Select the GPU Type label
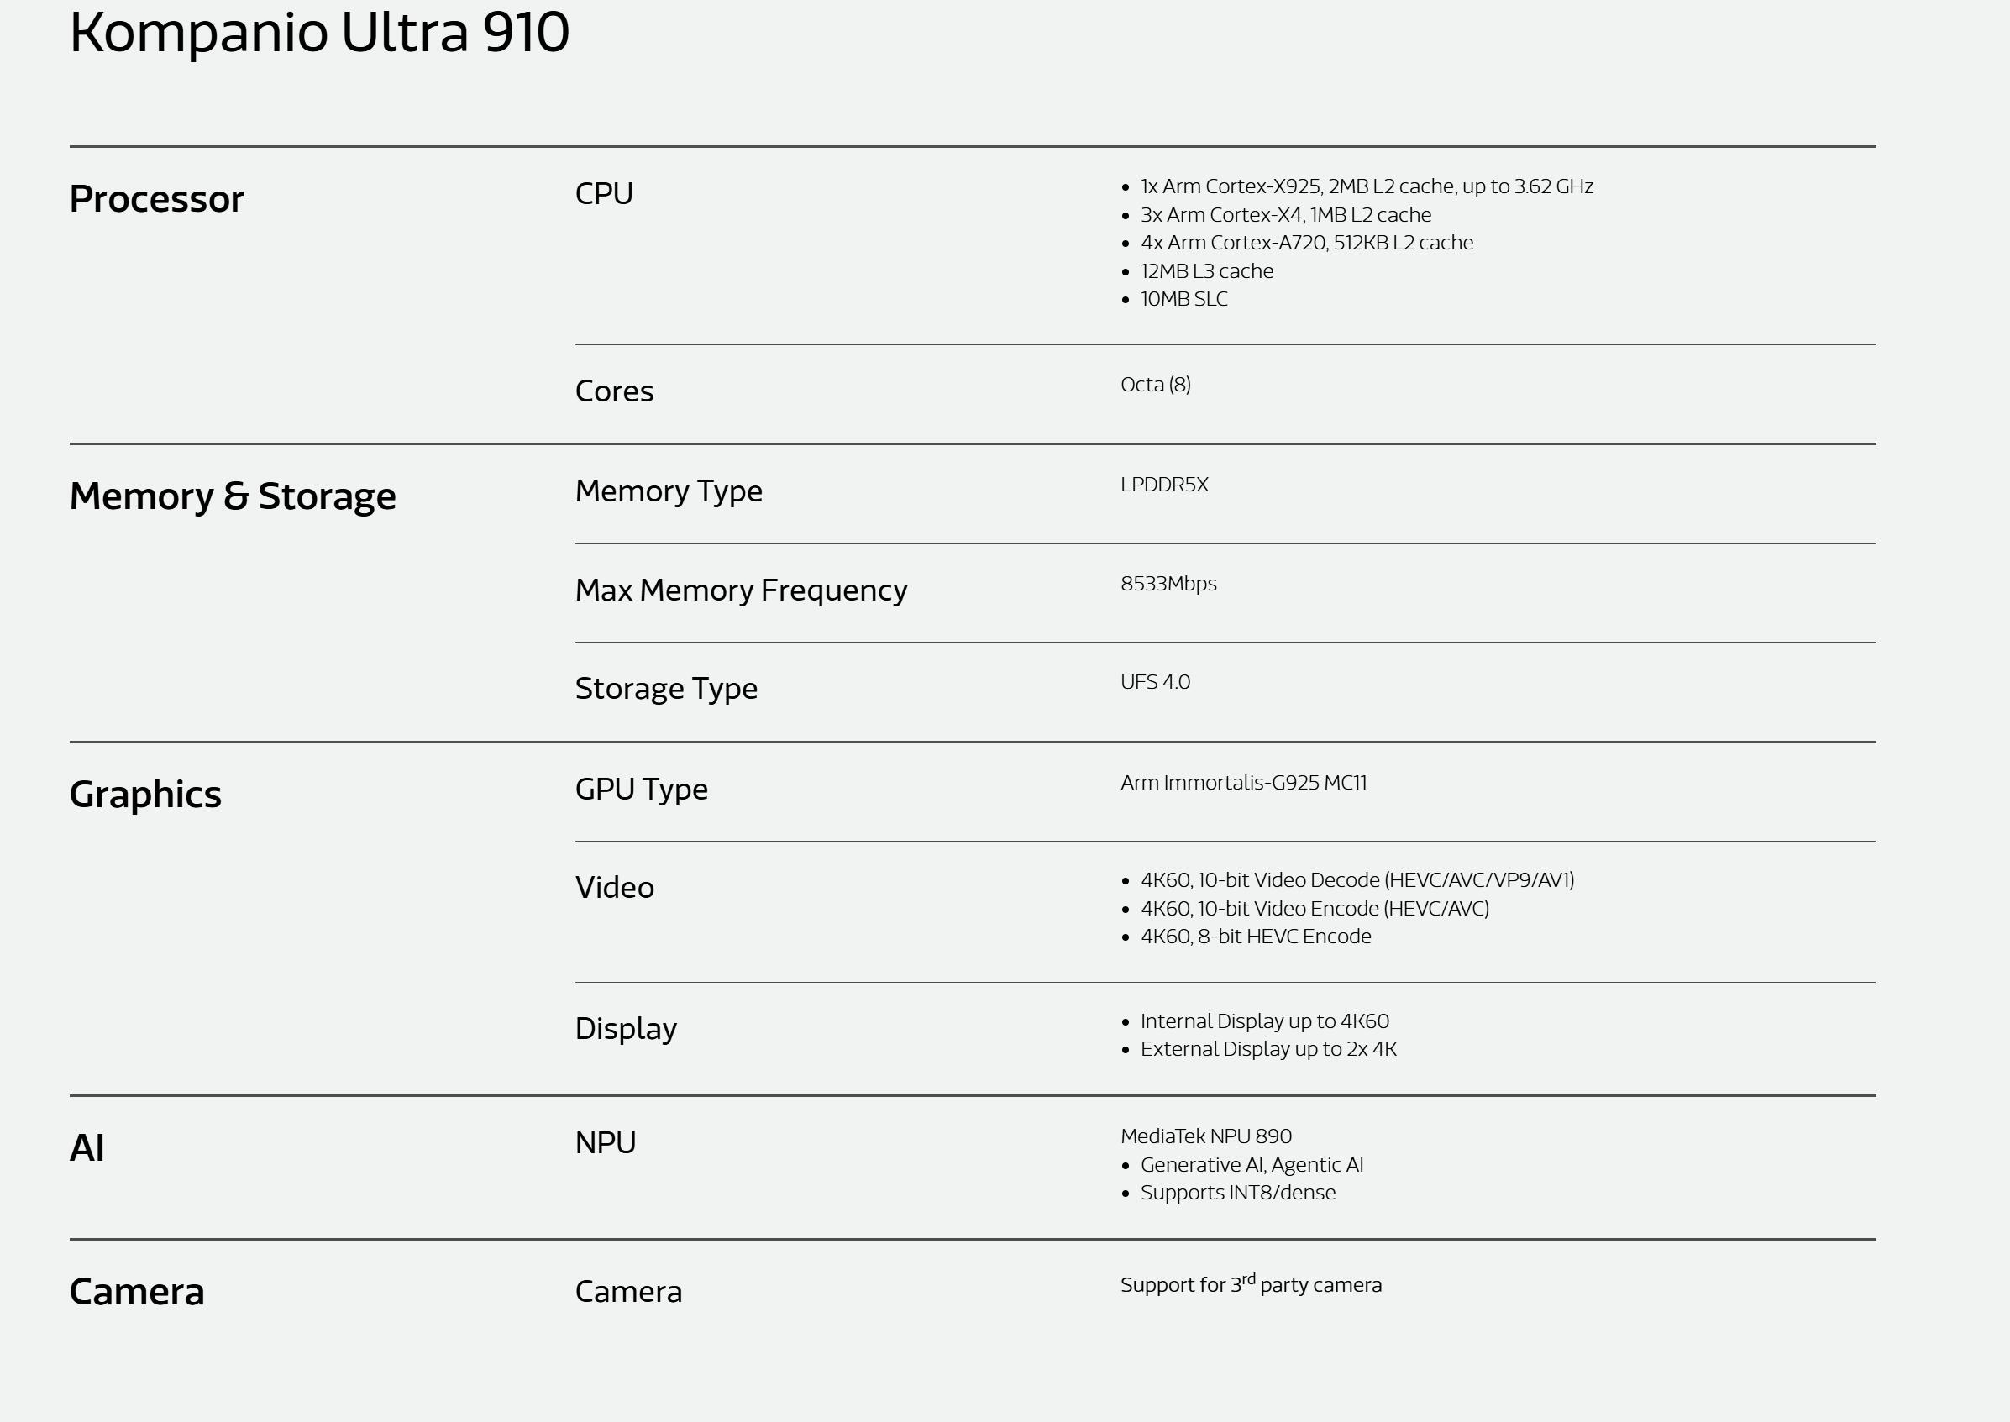 (641, 789)
